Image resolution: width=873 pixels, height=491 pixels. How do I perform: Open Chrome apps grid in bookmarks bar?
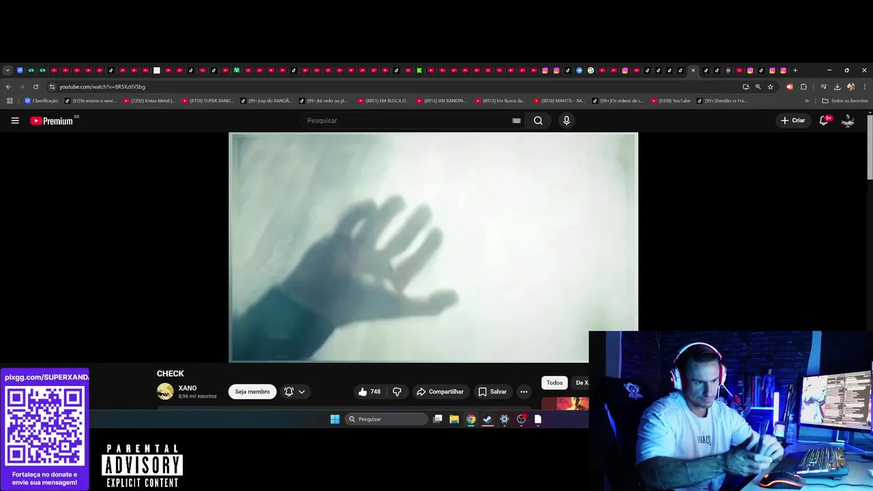click(x=10, y=101)
